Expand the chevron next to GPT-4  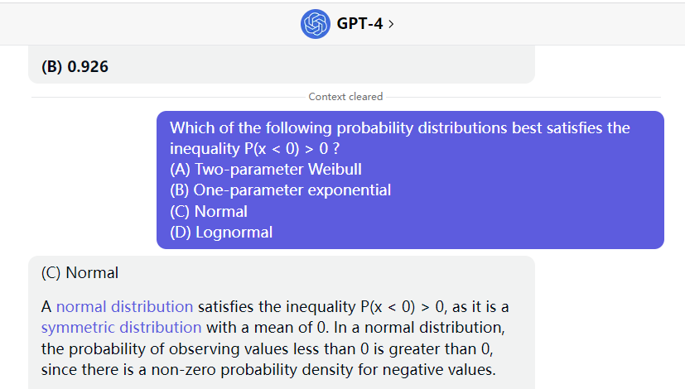point(391,24)
